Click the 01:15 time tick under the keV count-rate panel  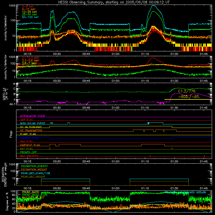tap(145, 54)
